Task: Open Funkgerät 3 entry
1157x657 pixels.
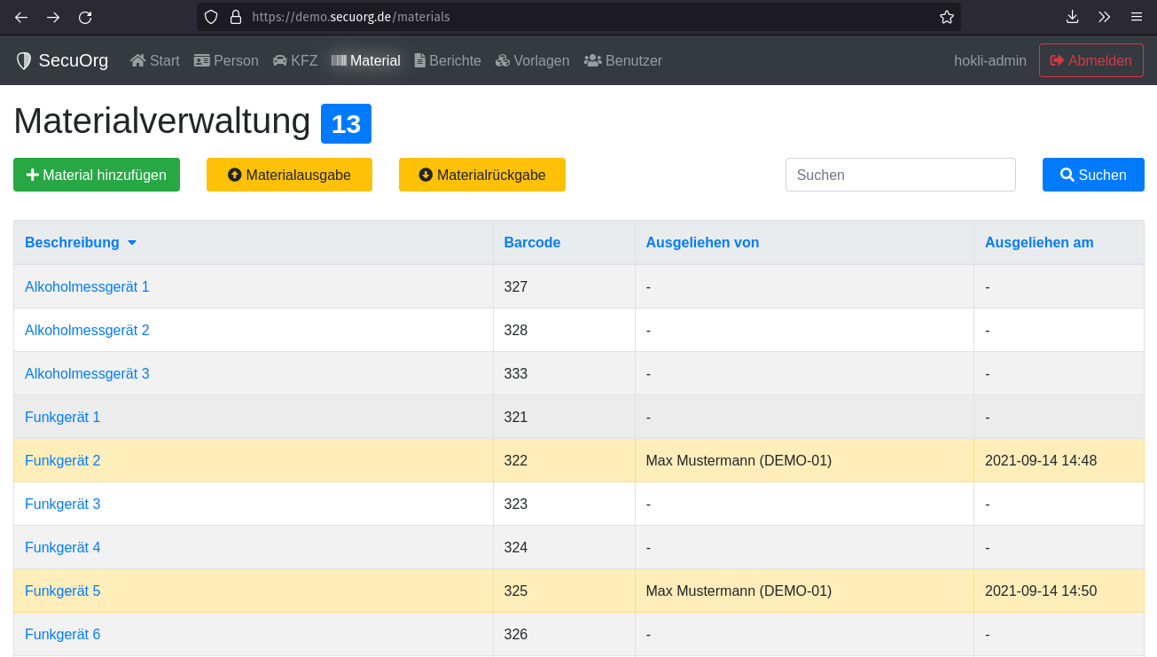Action: tap(62, 504)
